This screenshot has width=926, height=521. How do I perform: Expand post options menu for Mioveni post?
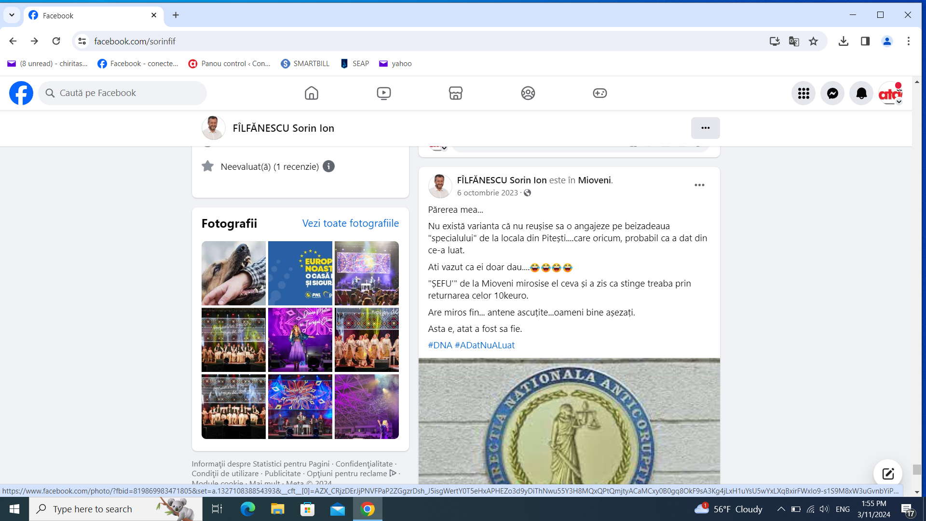[x=699, y=185]
